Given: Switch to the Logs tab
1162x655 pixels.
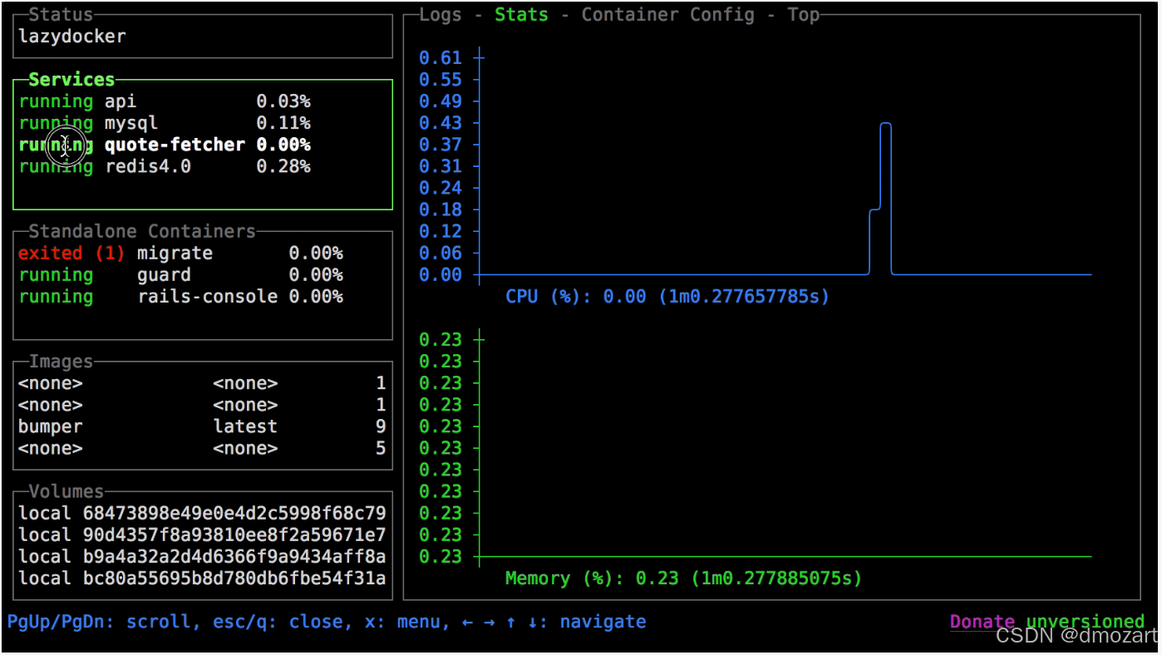Looking at the screenshot, I should 441,15.
